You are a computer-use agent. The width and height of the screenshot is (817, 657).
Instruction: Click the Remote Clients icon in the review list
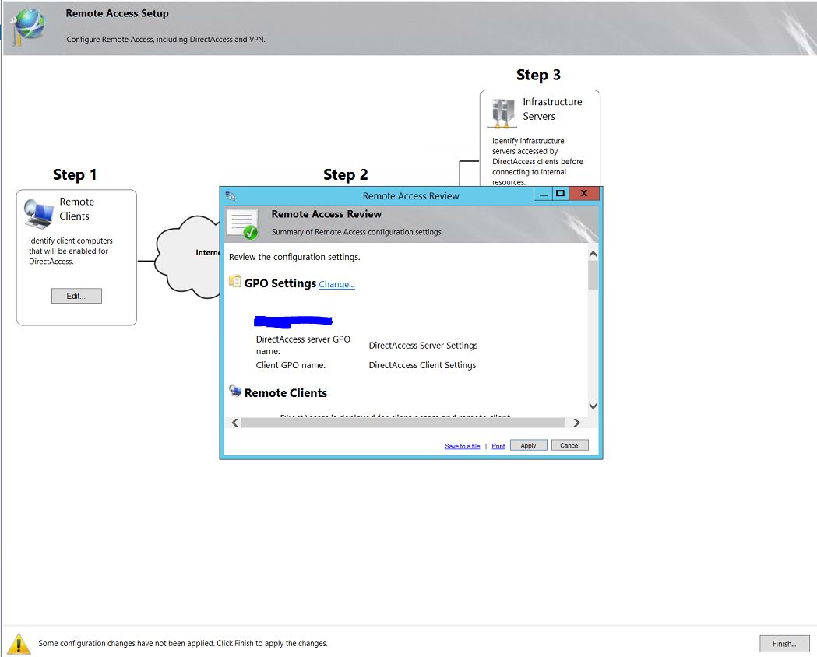coord(235,391)
